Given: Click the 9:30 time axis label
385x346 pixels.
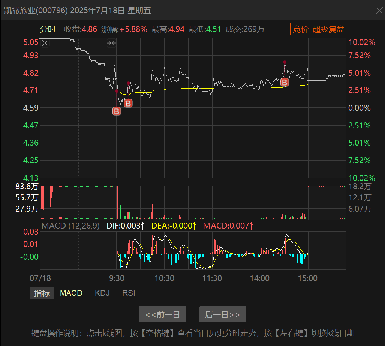Looking at the screenshot, I should 117,278.
